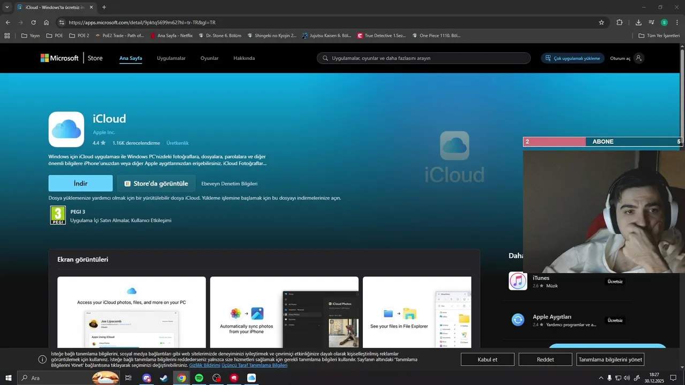Open 1.16K derecelendirme ratings
Viewport: 685px width, 385px height.
(136, 143)
